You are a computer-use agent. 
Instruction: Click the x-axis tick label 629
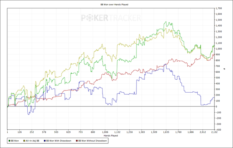68,132
